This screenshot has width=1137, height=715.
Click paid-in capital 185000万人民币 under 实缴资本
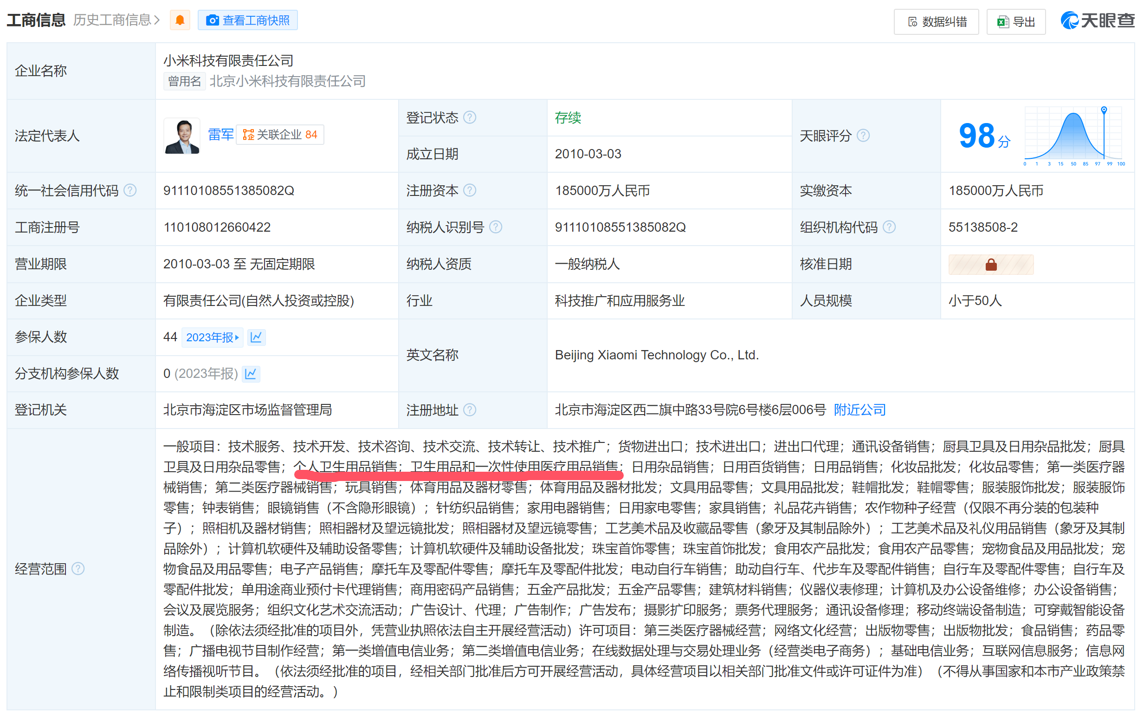pyautogui.click(x=996, y=191)
